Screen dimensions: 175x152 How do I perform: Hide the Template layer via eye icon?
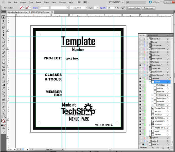tap(140, 78)
